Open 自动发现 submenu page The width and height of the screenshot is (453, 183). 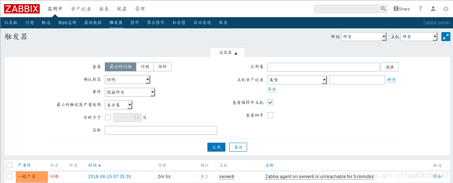(x=202, y=22)
